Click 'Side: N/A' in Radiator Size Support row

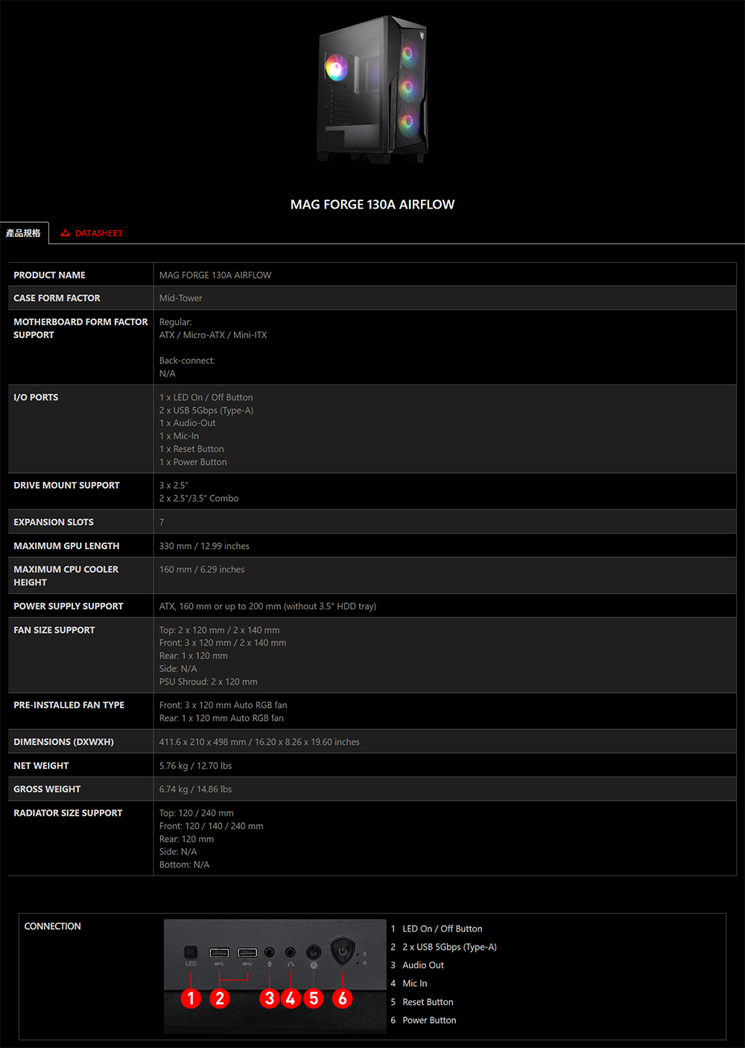[x=178, y=851]
